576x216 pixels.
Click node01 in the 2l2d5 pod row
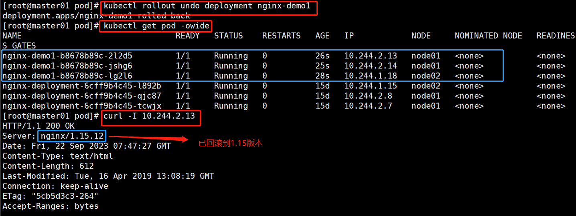[426, 56]
